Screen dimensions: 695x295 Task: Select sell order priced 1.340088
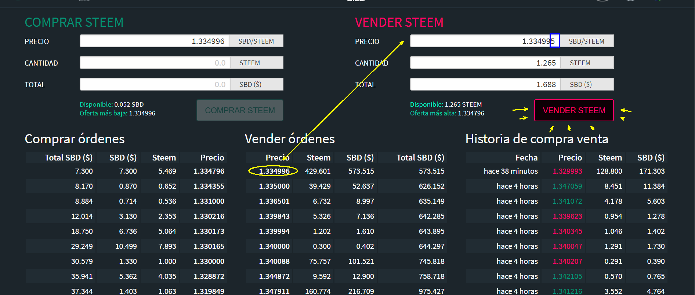tap(347, 261)
